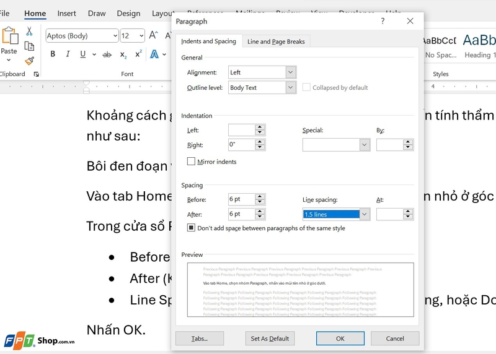Click the After spacing field showing 6 pt
The image size is (496, 354).
pyautogui.click(x=241, y=214)
